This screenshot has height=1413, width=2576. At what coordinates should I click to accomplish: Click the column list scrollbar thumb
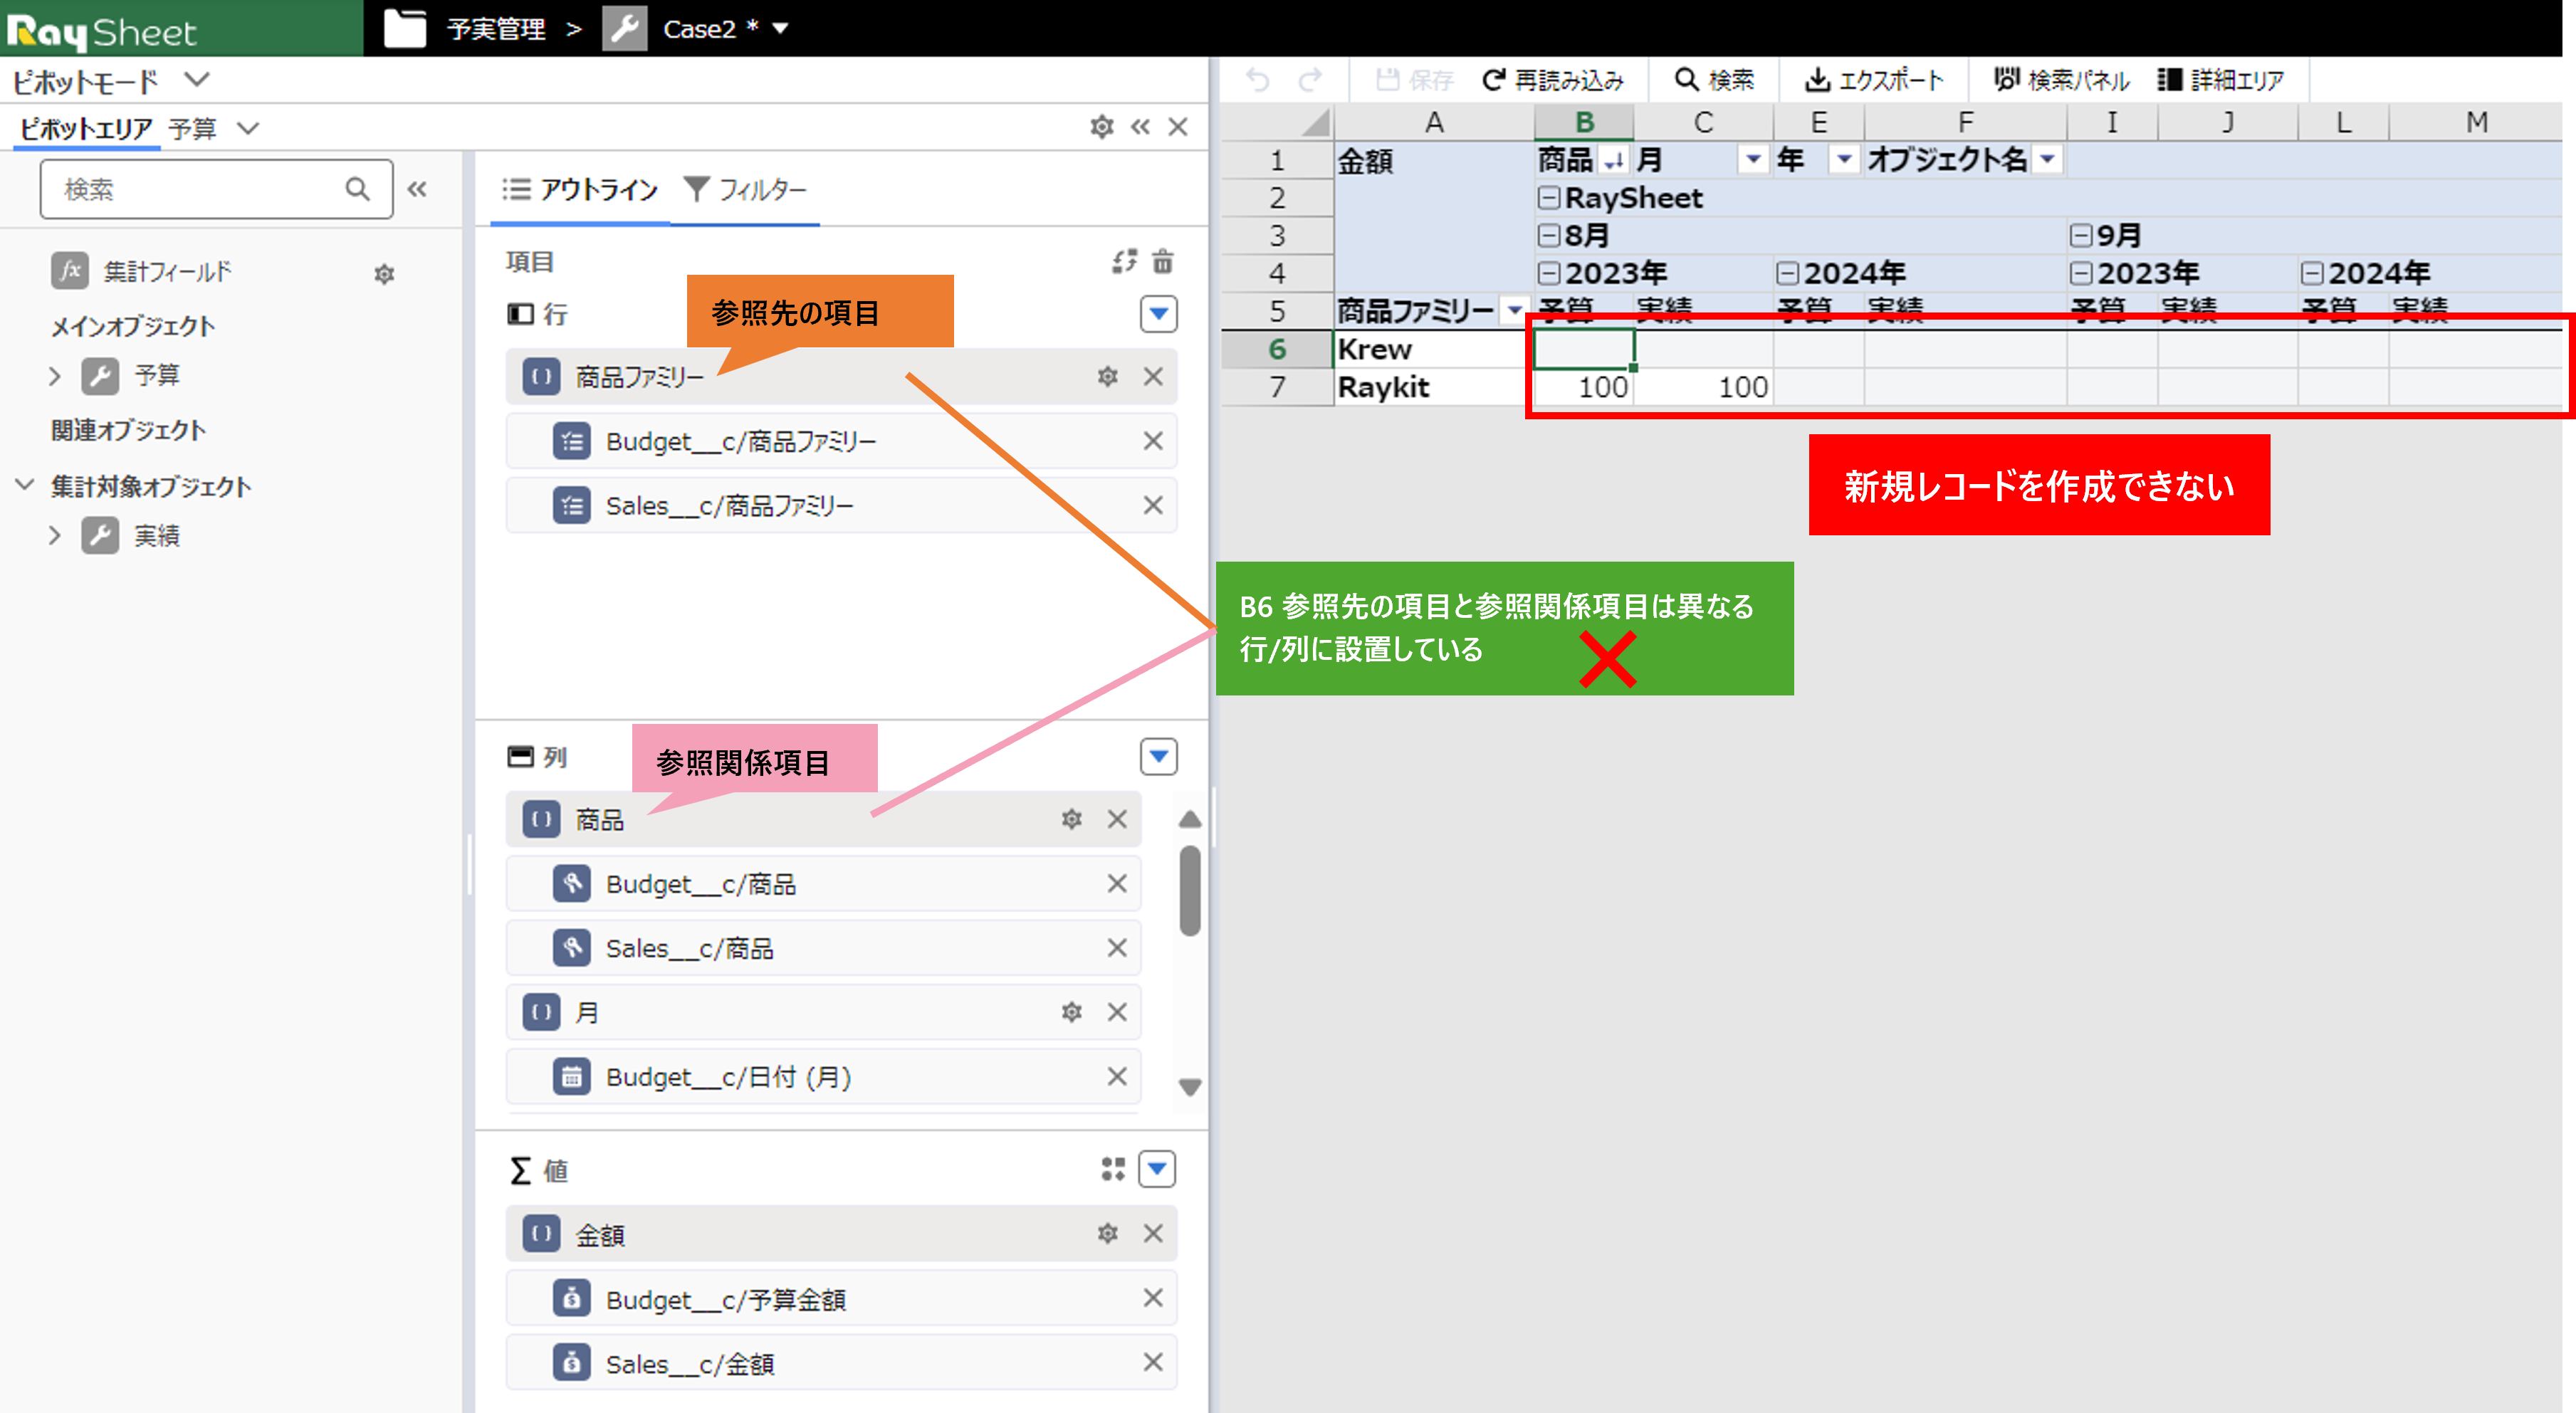[1189, 890]
